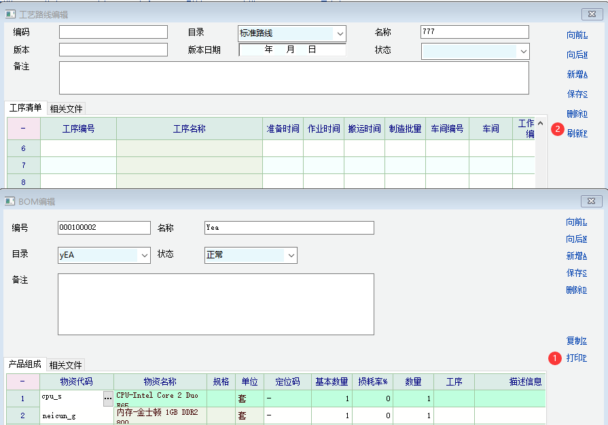The height and width of the screenshot is (425, 608).
Task: Open the 目录 dropdown showing yEA
Action: [143, 255]
